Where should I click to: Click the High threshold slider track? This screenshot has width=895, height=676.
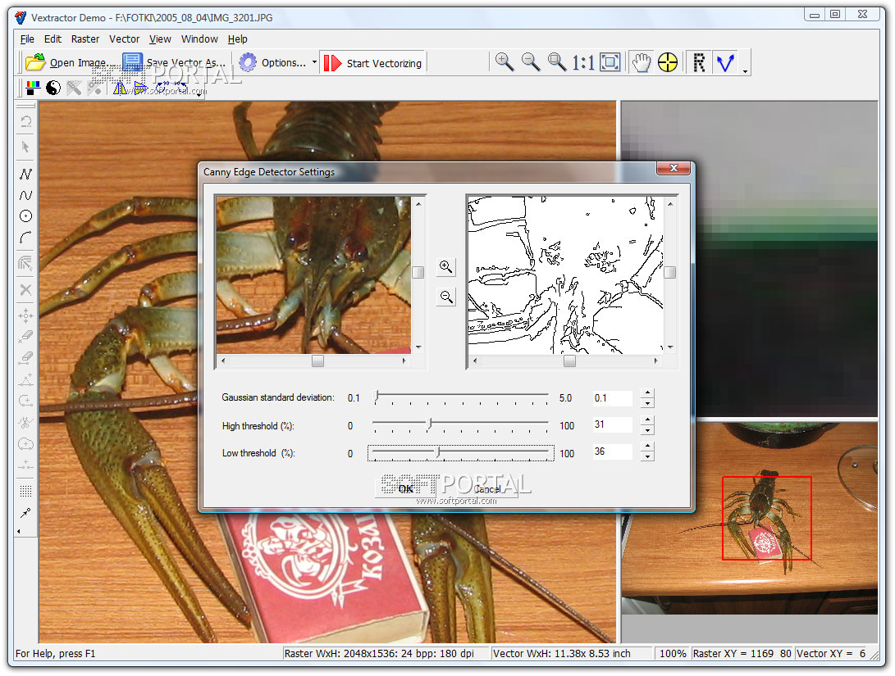pyautogui.click(x=492, y=424)
